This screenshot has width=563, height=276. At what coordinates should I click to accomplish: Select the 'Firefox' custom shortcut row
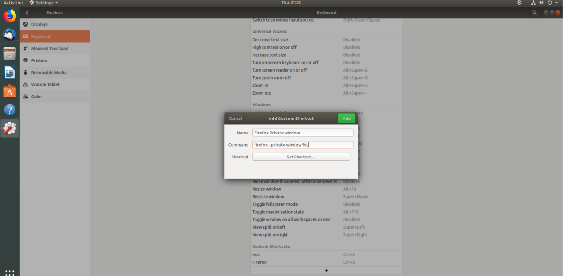click(326, 262)
